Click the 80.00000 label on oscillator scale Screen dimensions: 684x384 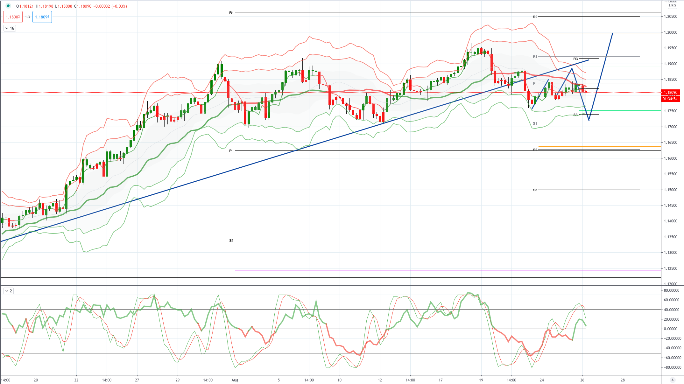[671, 290]
